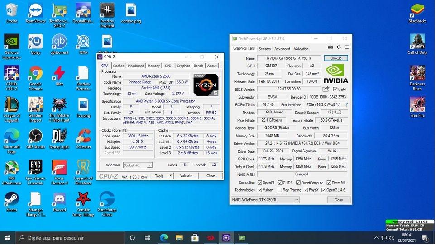436x245 pixels.
Task: Open the CrystalDisk desktop shortcut
Action: pyautogui.click(x=83, y=13)
